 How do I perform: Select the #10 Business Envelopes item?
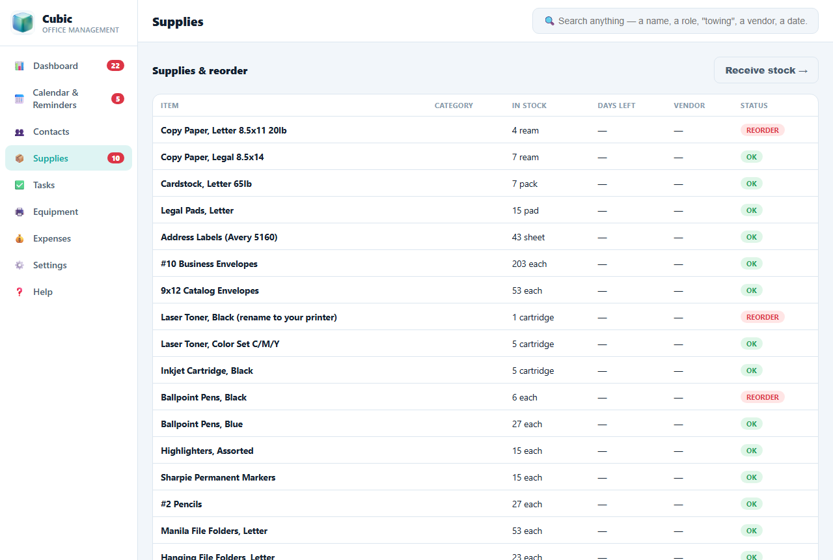point(485,264)
